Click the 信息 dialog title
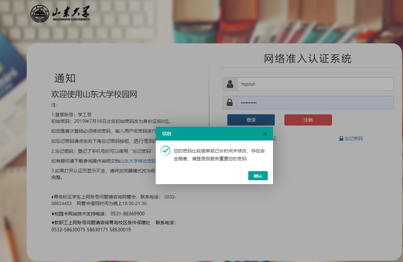 pos(167,134)
